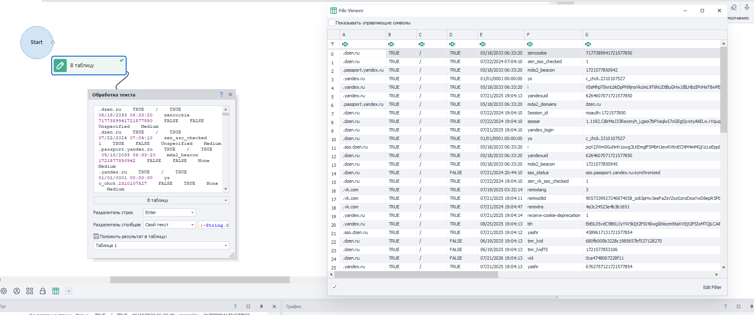Click the eraser icon at top right

pos(734,7)
